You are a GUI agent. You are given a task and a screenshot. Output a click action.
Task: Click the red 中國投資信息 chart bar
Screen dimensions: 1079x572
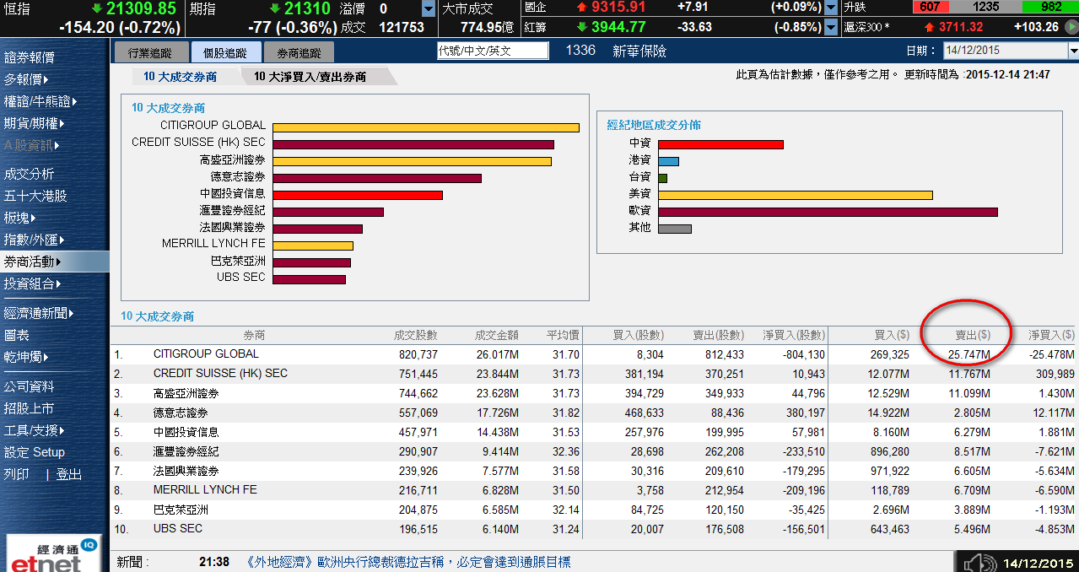[358, 195]
